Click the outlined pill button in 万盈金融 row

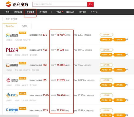coord(106,65)
